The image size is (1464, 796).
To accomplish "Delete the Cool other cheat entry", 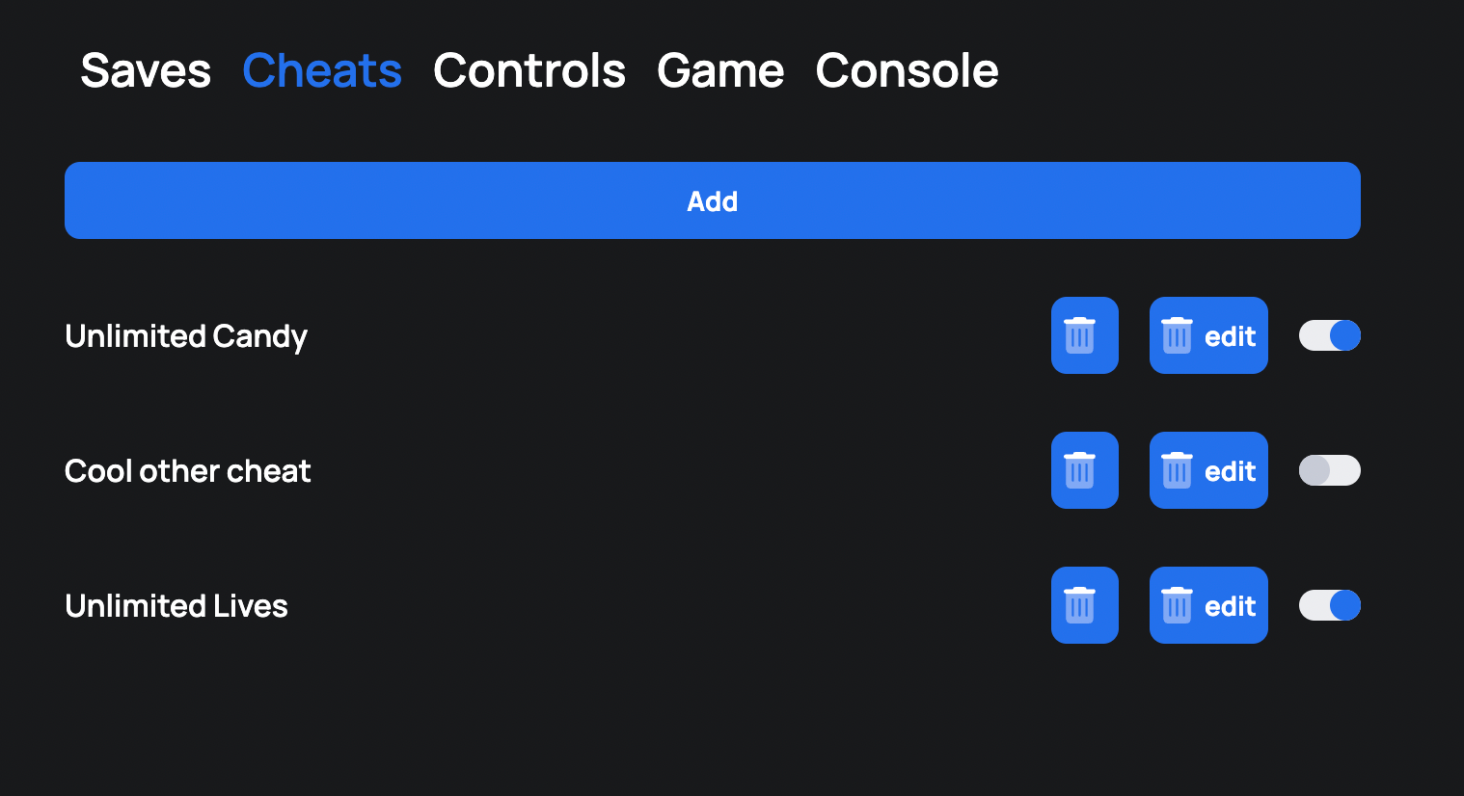I will coord(1084,470).
